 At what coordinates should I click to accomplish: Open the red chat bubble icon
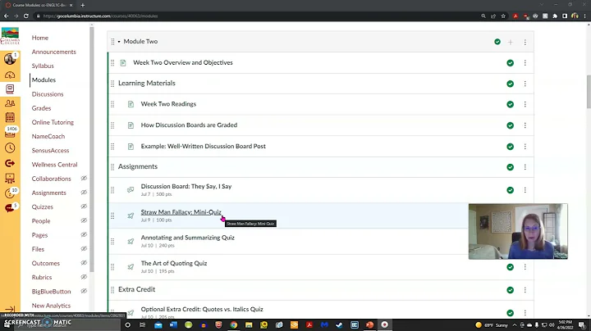tap(10, 207)
